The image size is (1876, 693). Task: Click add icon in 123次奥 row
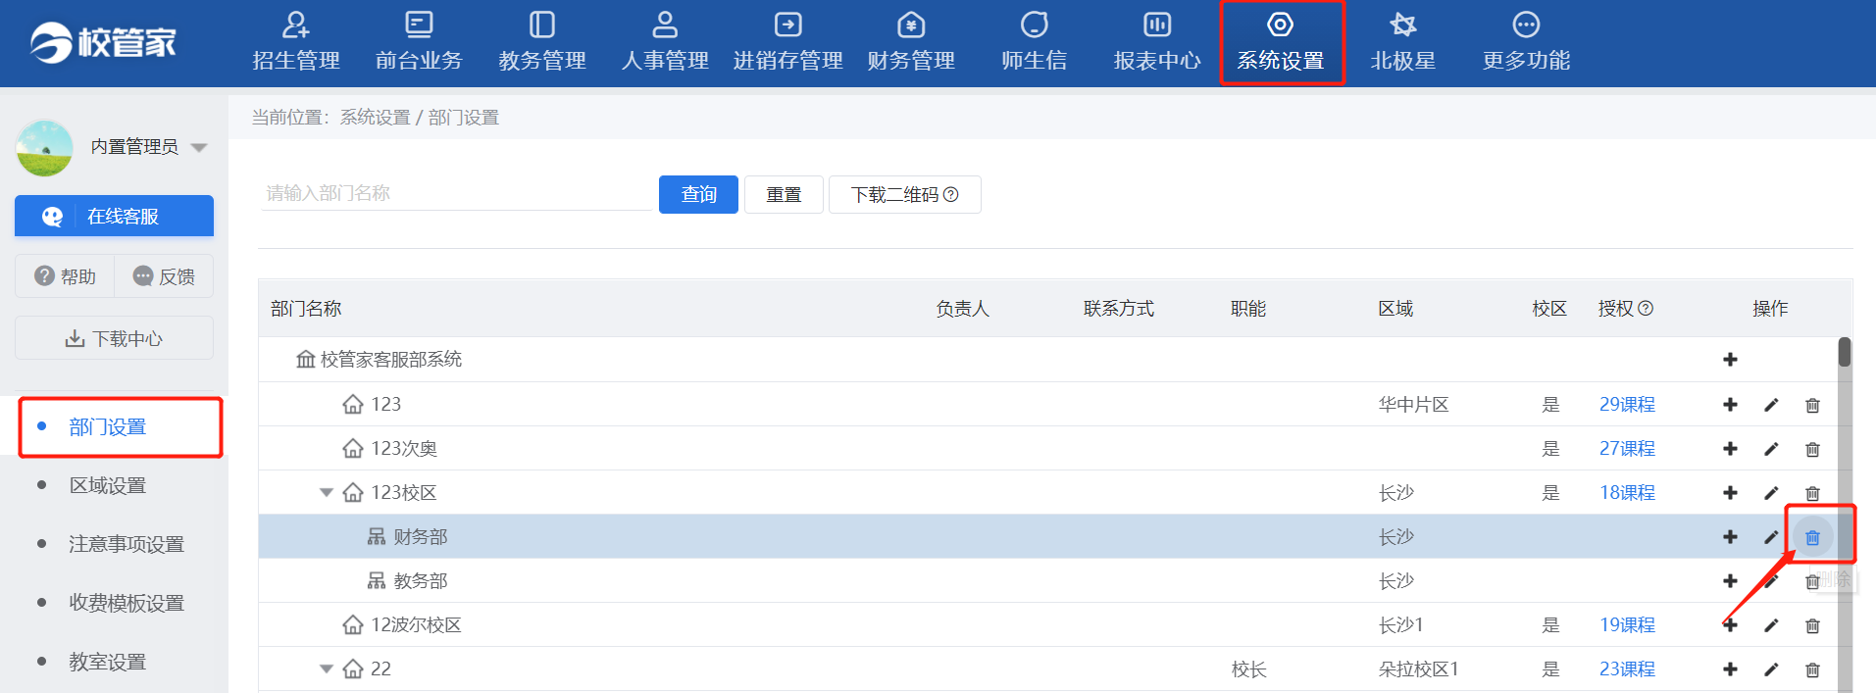tap(1730, 449)
